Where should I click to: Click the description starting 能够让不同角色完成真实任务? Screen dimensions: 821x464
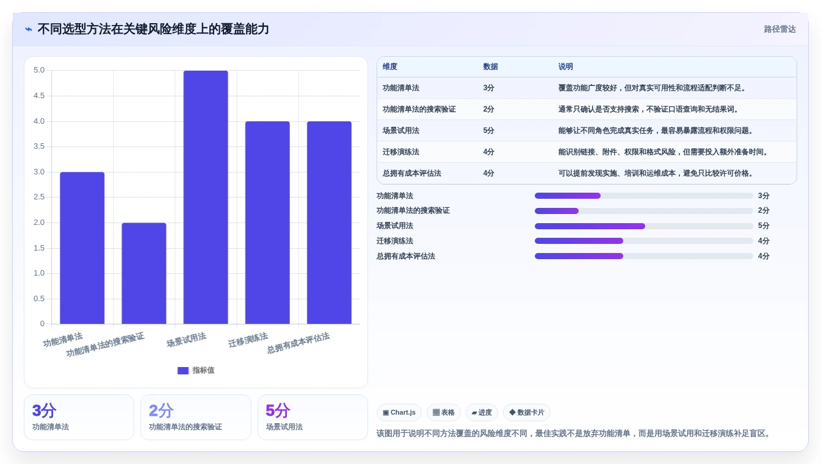click(x=656, y=130)
